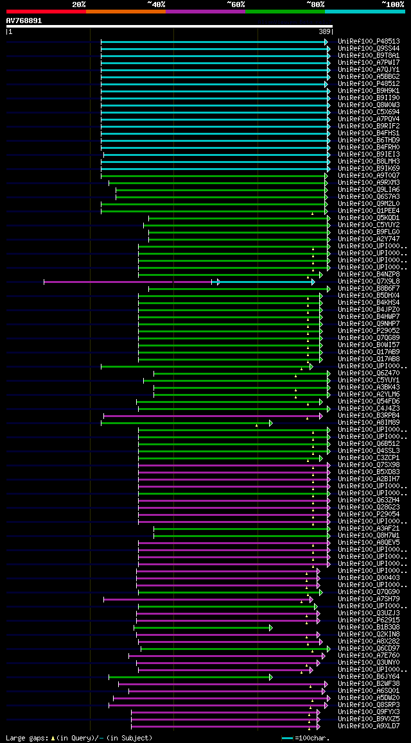The height and width of the screenshot is (743, 411).
Task: Select the UniRef100_P29052 label
Action: tap(369, 330)
